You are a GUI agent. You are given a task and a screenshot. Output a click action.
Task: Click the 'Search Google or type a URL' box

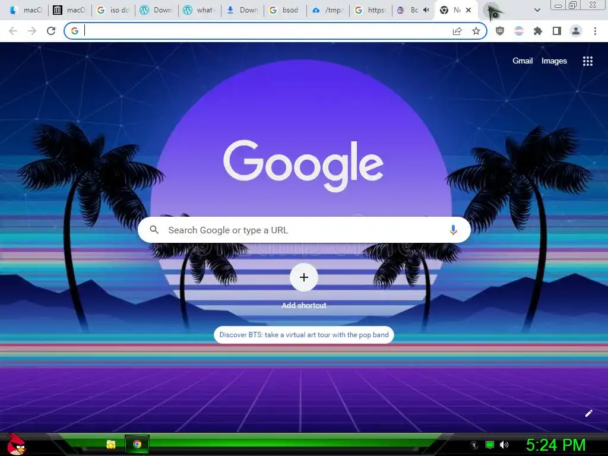pos(304,230)
